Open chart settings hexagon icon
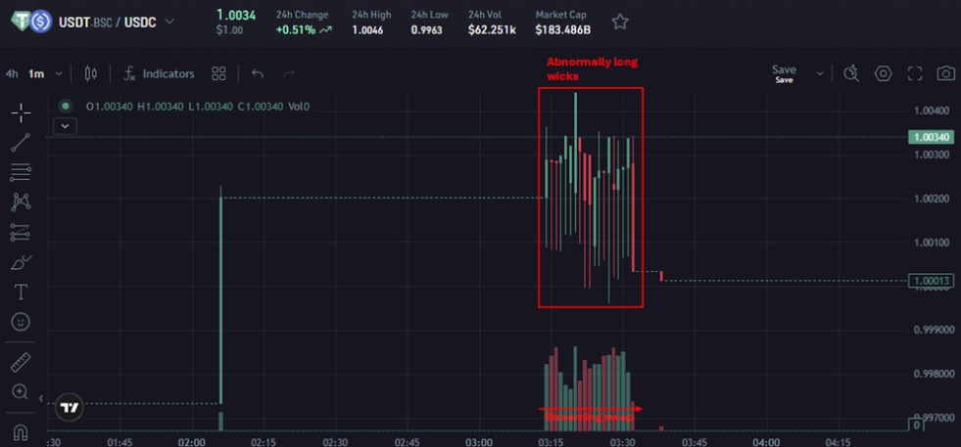Image resolution: width=961 pixels, height=447 pixels. tap(884, 73)
